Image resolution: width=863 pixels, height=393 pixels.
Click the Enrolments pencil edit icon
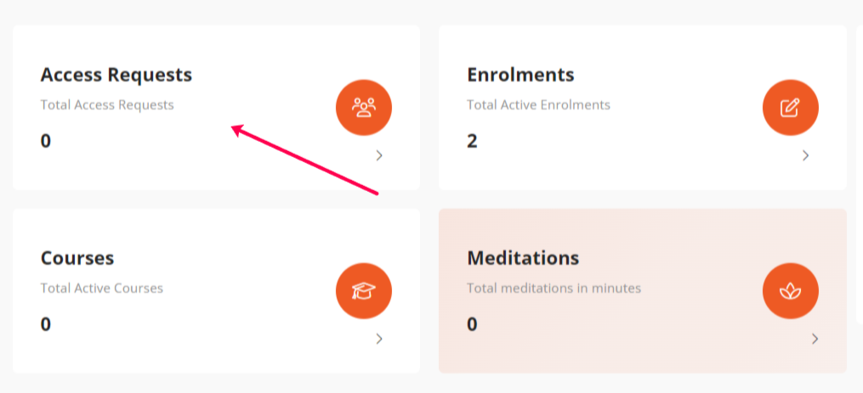(x=791, y=108)
